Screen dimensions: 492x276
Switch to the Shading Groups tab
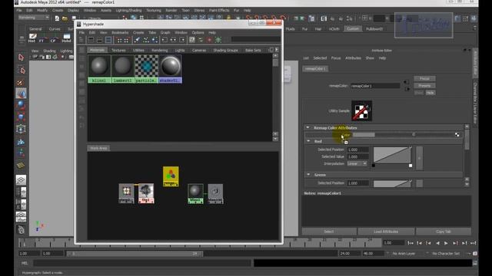pyautogui.click(x=225, y=50)
